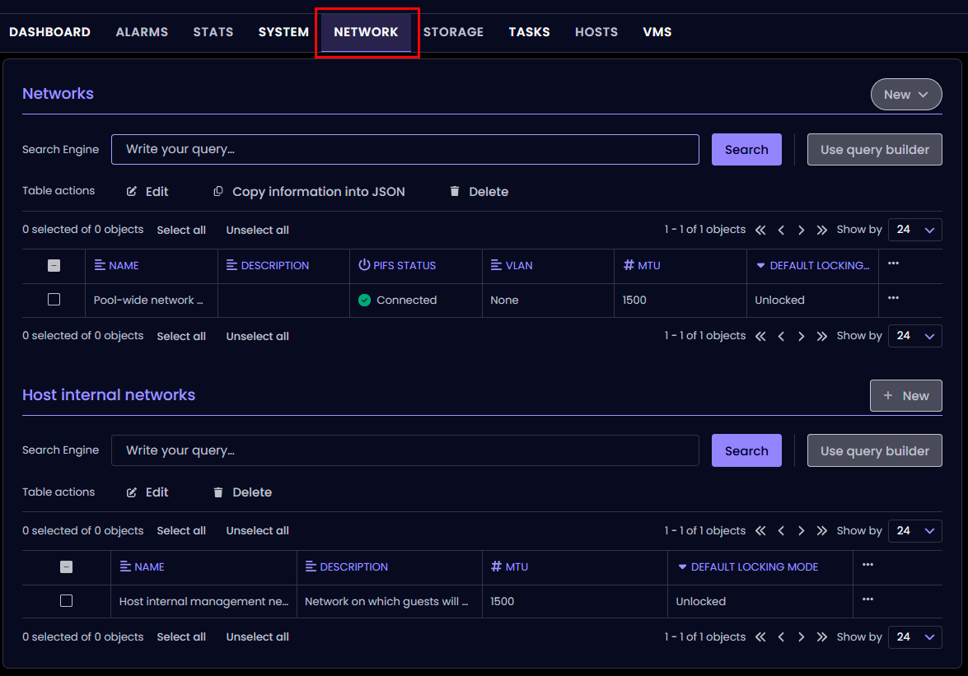Click the Copy information into JSON icon
This screenshot has height=676, width=968.
click(218, 192)
